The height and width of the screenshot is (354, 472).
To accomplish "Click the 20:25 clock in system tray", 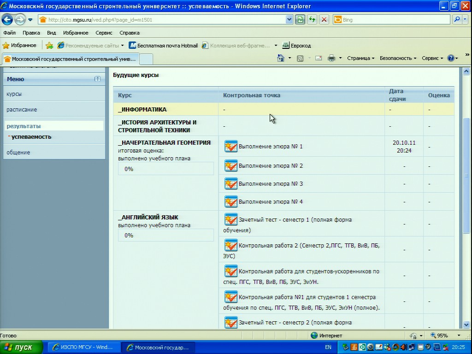I will coord(458,348).
